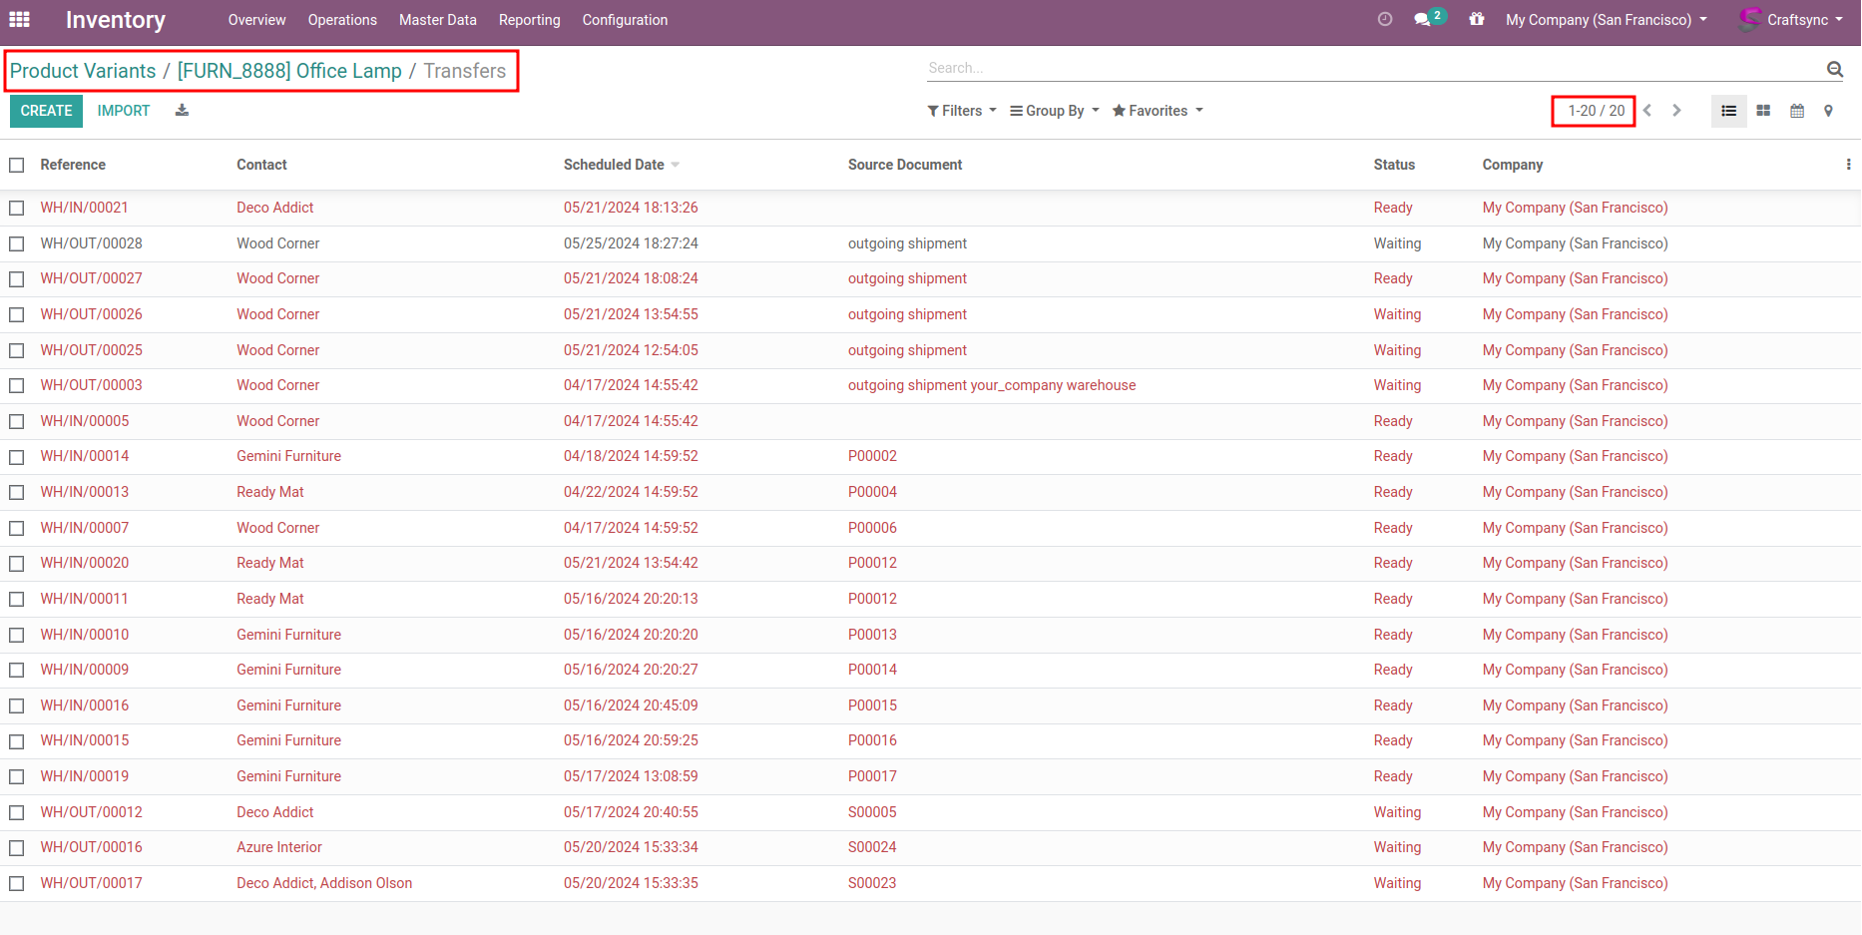Open the Operations menu

(x=342, y=20)
